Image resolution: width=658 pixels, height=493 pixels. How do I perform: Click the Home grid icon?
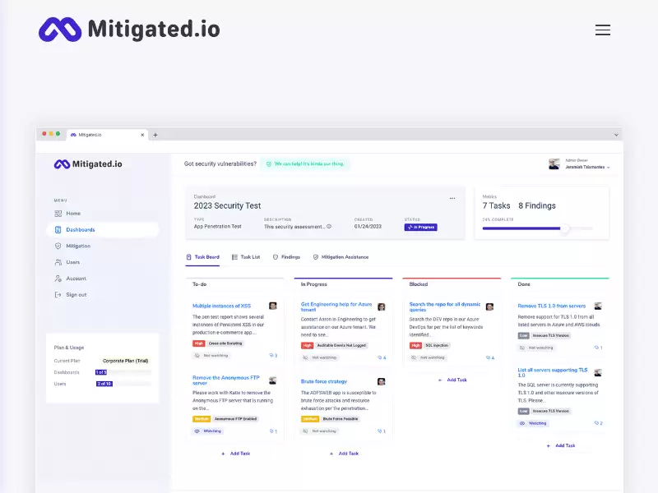(58, 214)
